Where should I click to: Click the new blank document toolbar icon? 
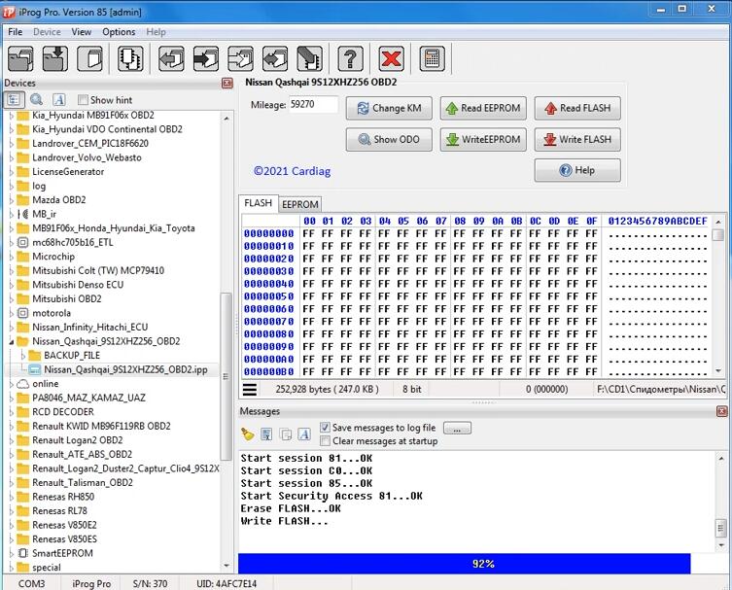point(89,59)
